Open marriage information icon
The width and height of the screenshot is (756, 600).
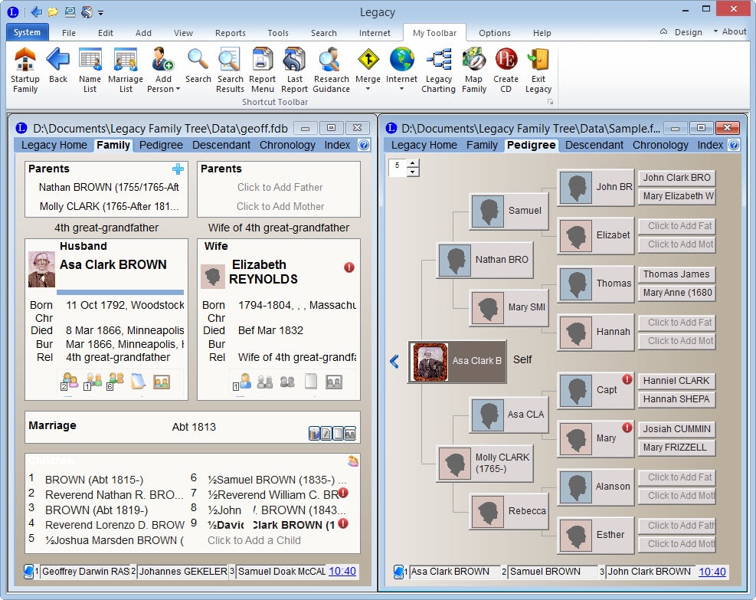pos(314,433)
